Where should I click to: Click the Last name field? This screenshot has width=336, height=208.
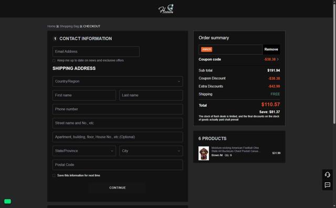click(x=151, y=95)
